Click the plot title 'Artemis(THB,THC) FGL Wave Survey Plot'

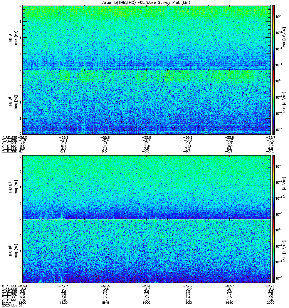click(x=146, y=3)
